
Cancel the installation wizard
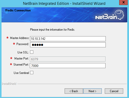pyautogui.click(x=114, y=91)
